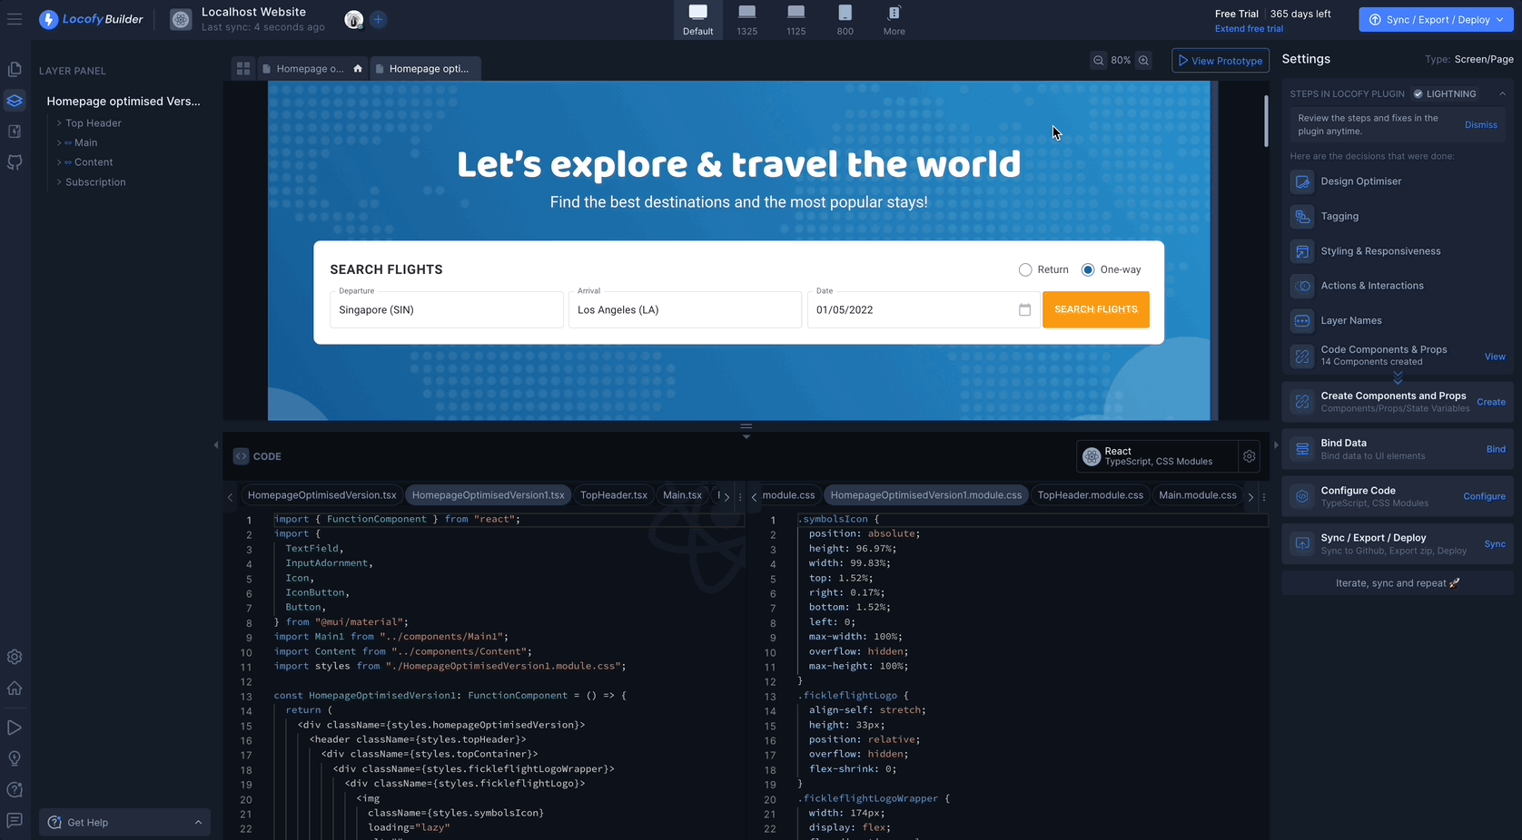Image resolution: width=1522 pixels, height=840 pixels.
Task: Select the 1325 breakpoint
Action: coord(747,19)
